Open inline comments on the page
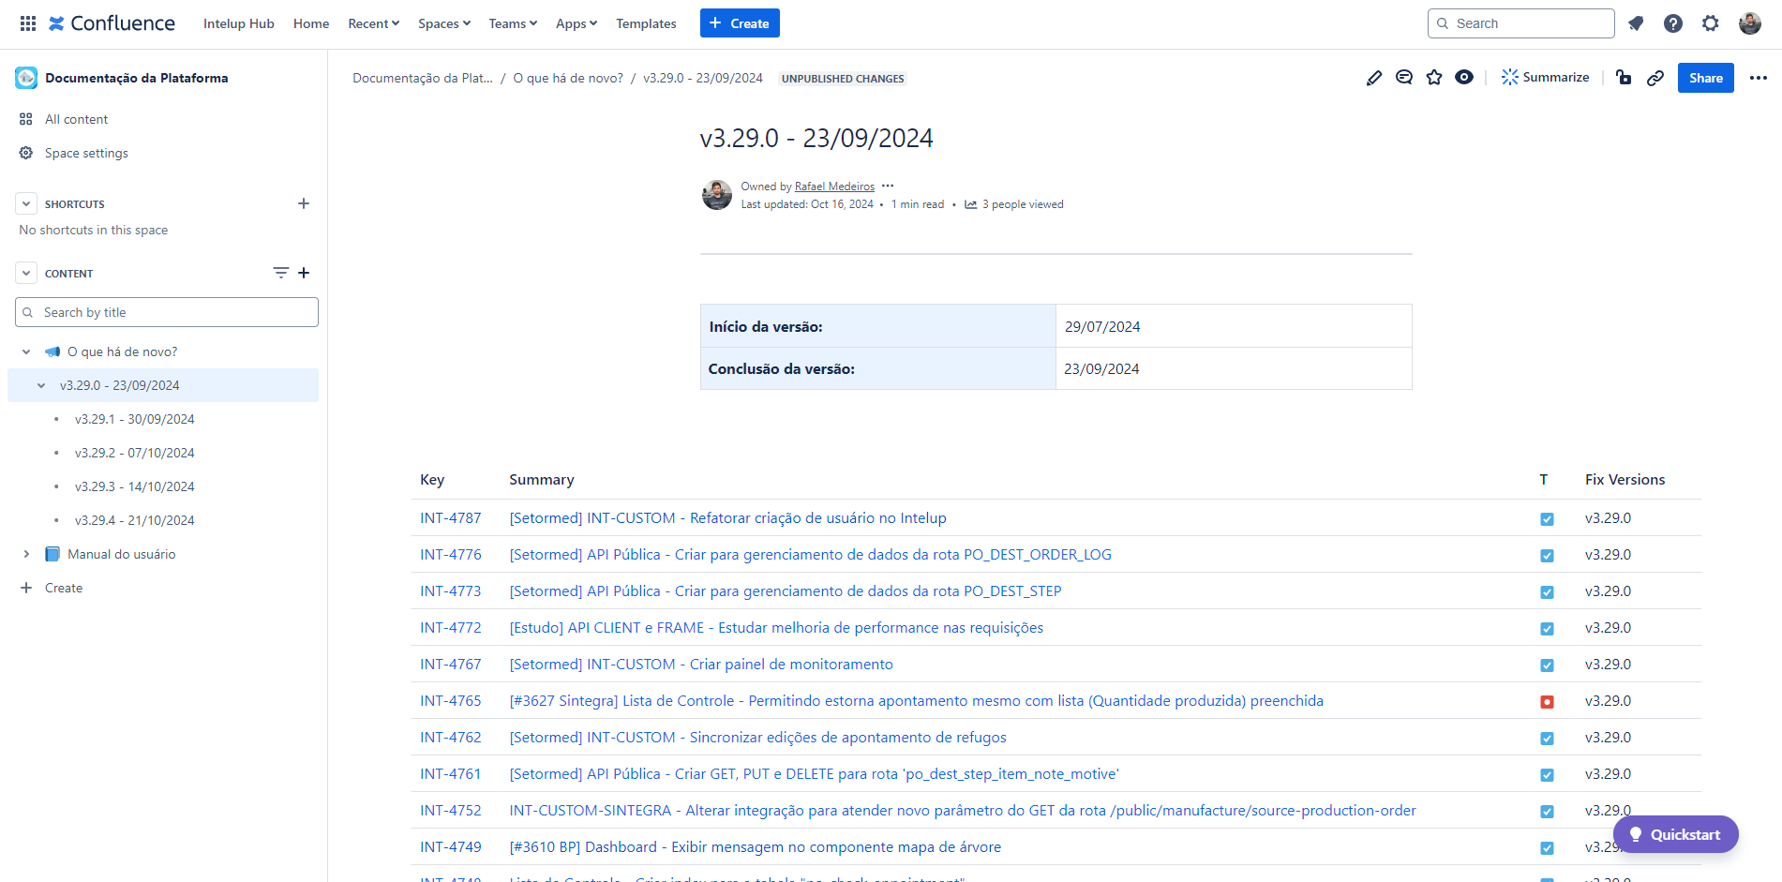Image resolution: width=1782 pixels, height=882 pixels. pos(1404,78)
